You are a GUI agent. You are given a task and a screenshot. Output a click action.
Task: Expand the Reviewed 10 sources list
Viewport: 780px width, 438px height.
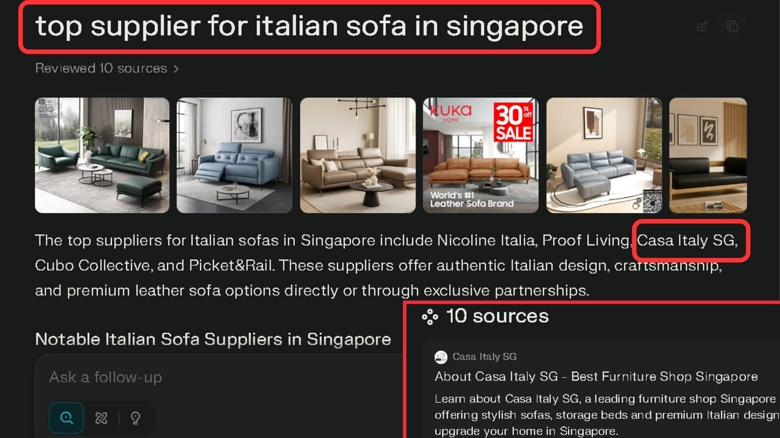coord(101,68)
